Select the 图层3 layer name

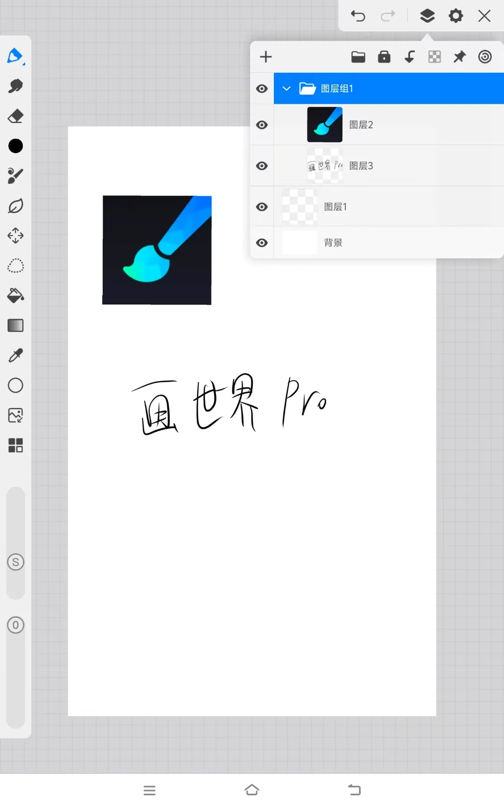[361, 166]
